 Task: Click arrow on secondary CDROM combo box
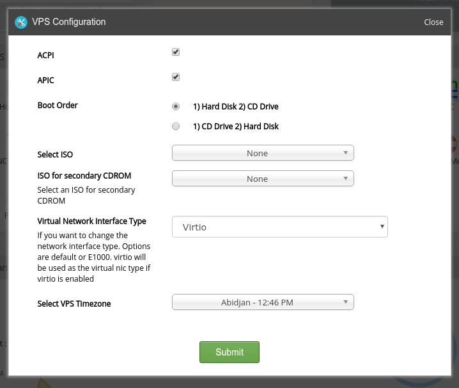tap(346, 178)
